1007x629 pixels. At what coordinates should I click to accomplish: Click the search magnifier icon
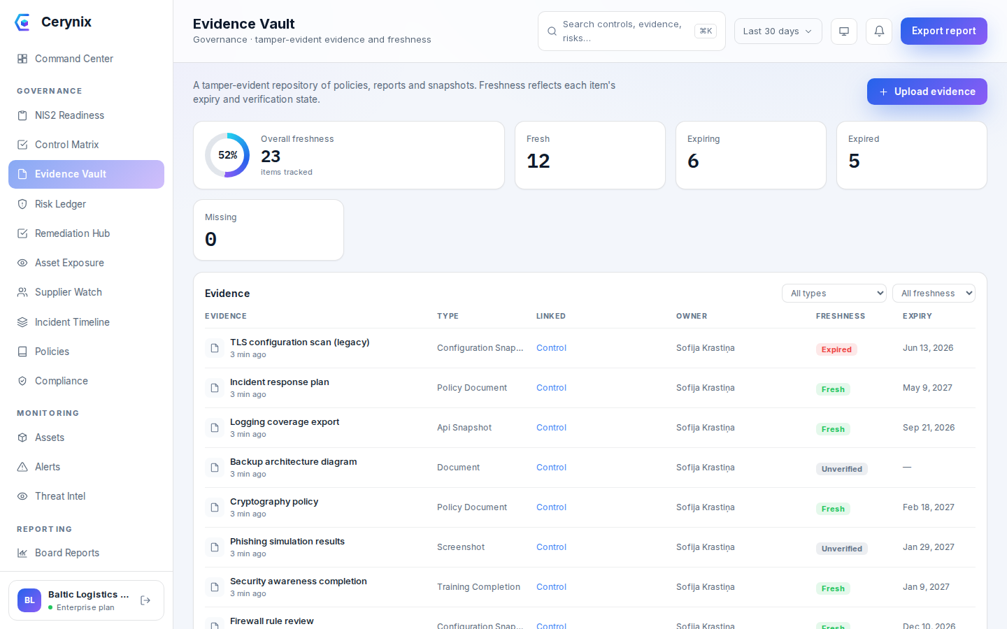coord(552,31)
